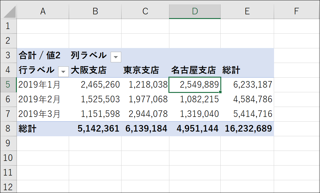Image resolution: width=320 pixels, height=193 pixels.
Task: Select row 5 header
Action: click(x=8, y=85)
